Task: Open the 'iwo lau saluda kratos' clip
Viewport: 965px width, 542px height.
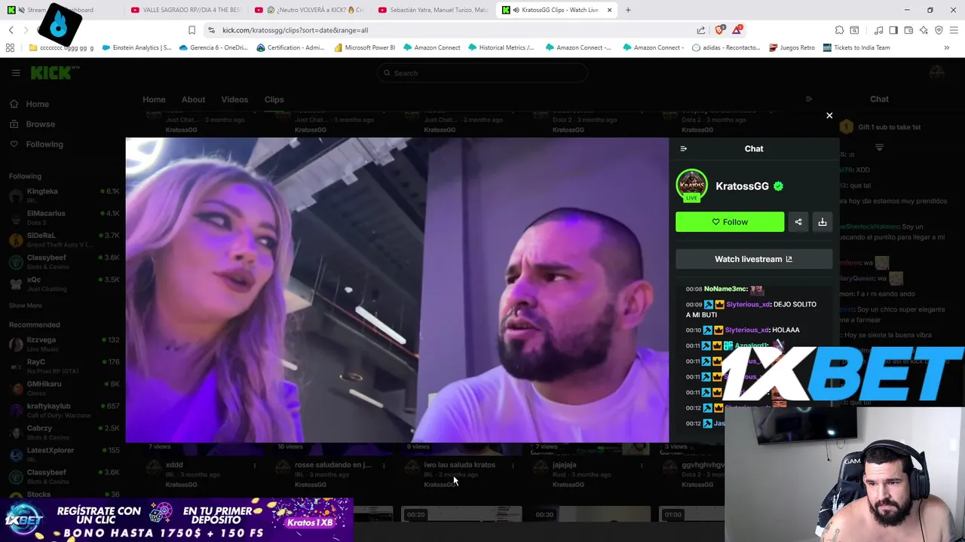Action: tap(459, 465)
